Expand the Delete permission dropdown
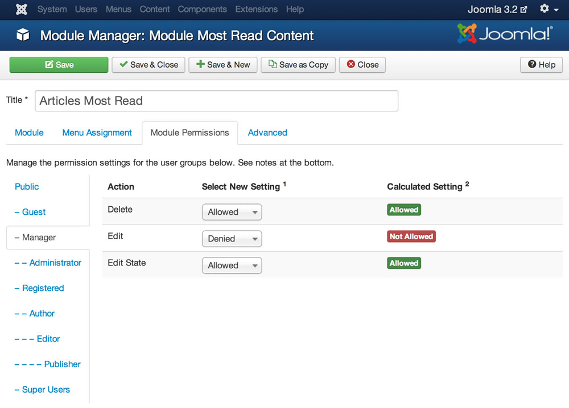 (x=232, y=213)
